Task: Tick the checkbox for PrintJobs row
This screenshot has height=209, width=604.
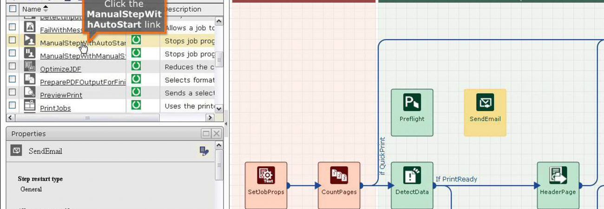Action: pyautogui.click(x=13, y=105)
